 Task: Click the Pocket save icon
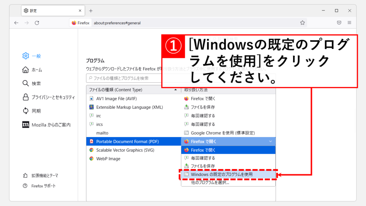(x=339, y=23)
